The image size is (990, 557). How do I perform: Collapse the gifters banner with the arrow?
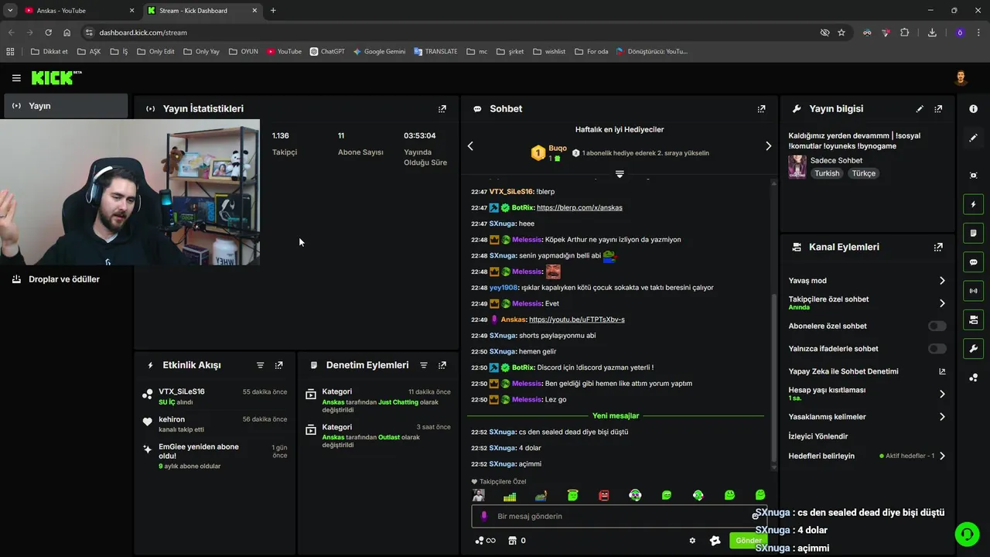click(x=620, y=174)
